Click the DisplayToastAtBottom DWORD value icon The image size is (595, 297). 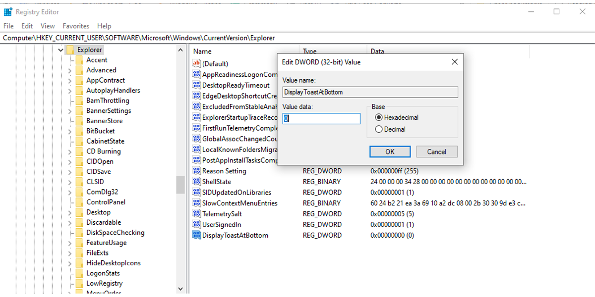(x=196, y=235)
